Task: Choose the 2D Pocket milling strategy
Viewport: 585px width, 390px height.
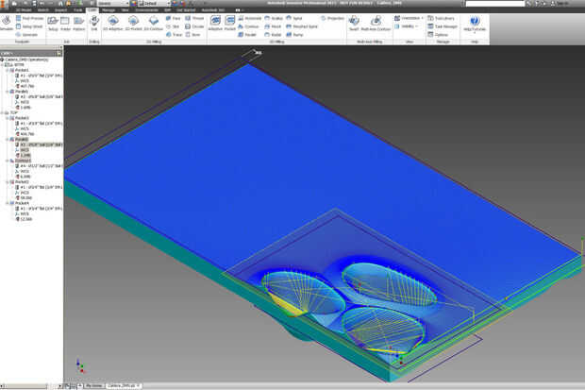Action: click(x=133, y=24)
